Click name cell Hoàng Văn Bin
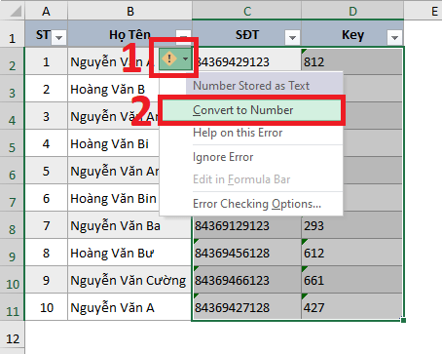The height and width of the screenshot is (354, 442). (x=114, y=198)
